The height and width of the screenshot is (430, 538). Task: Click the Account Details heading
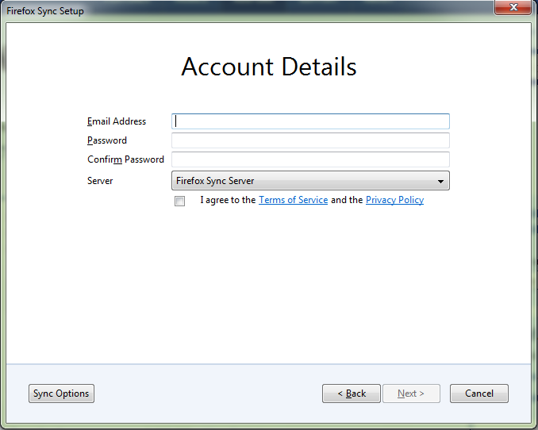(x=269, y=67)
